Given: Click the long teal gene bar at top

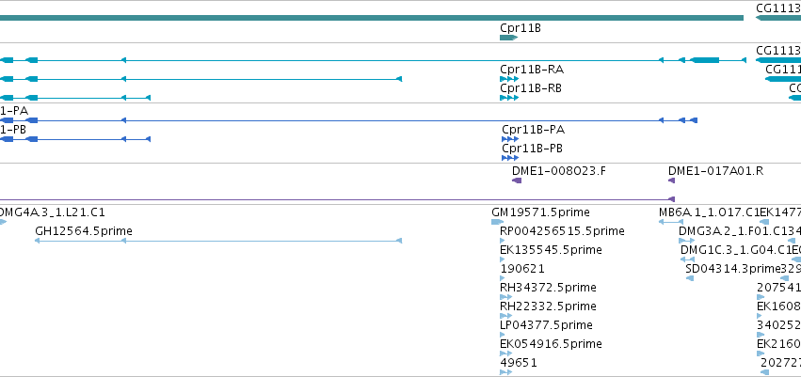Looking at the screenshot, I should (372, 18).
